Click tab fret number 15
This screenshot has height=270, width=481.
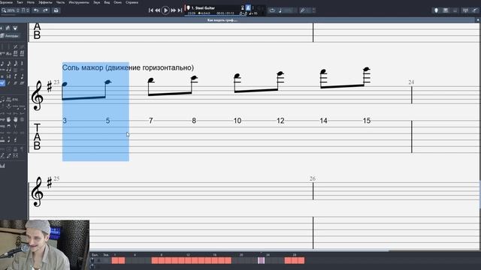pyautogui.click(x=367, y=121)
